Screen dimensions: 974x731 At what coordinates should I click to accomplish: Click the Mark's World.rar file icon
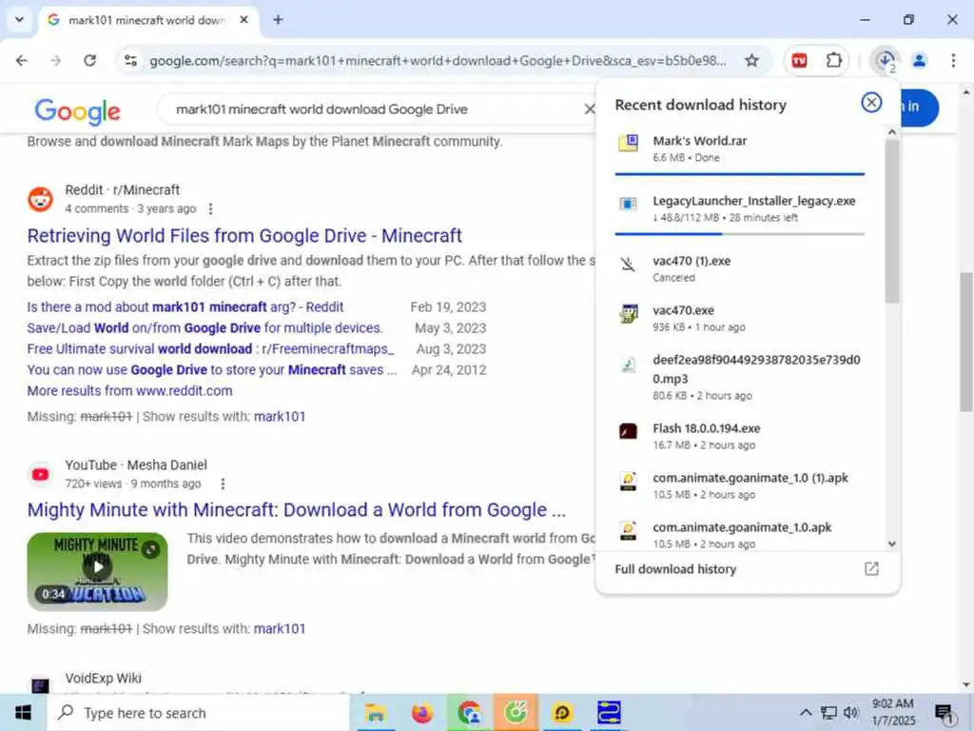628,143
